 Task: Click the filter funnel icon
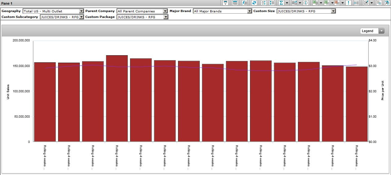tap(226, 3)
